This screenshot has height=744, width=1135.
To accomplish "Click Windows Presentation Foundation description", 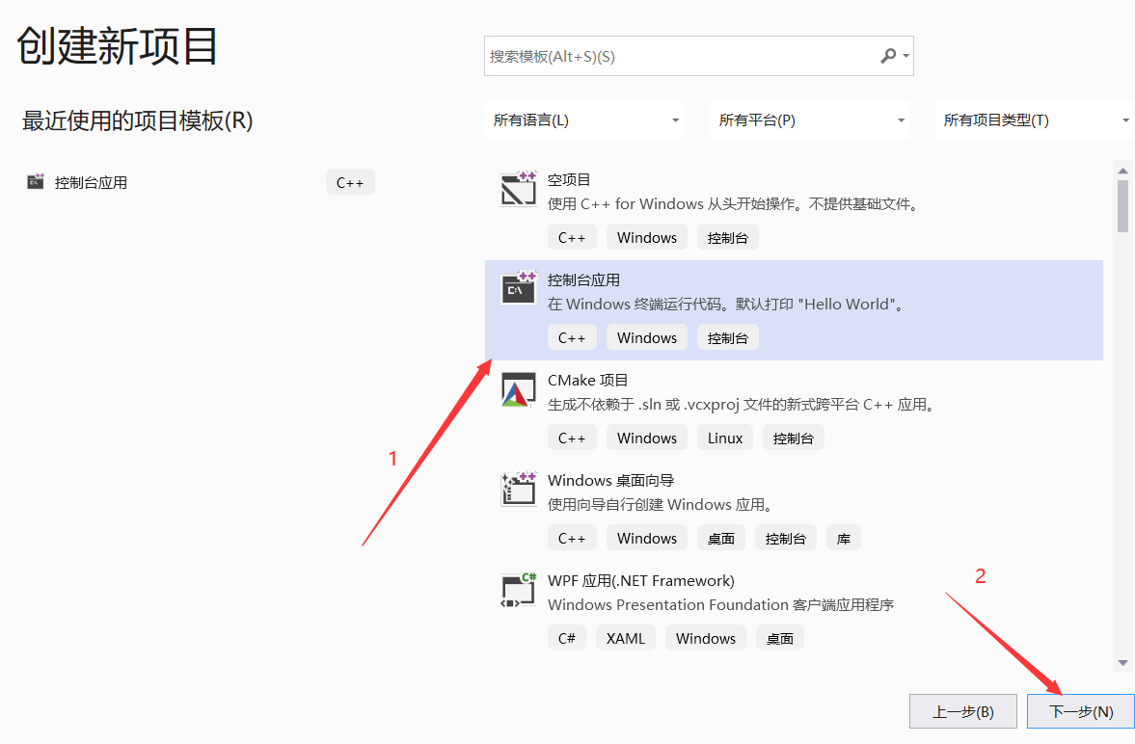I will [720, 605].
